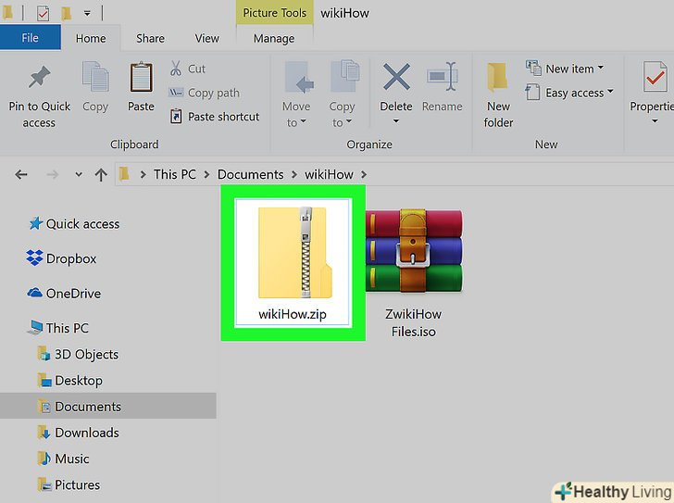The image size is (674, 503).
Task: Click the Easy access icon
Action: (532, 92)
